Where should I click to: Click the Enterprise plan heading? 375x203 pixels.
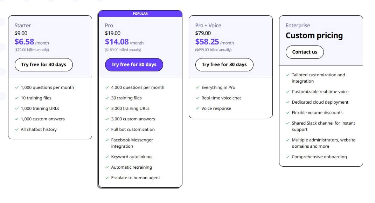(297, 25)
